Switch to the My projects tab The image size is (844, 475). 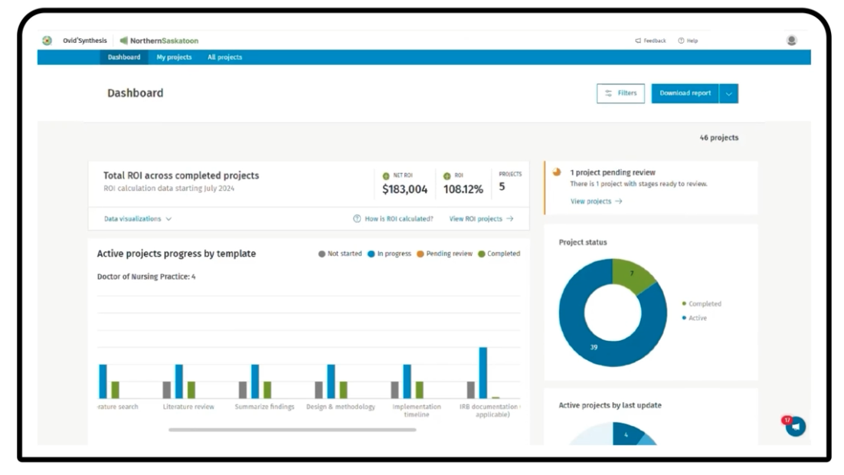(173, 57)
